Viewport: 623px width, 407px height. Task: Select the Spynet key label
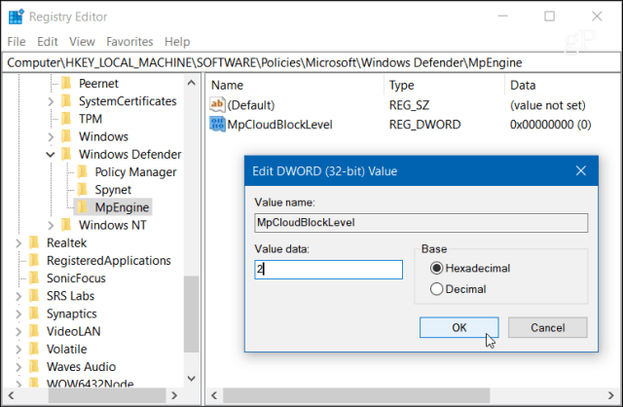(113, 190)
